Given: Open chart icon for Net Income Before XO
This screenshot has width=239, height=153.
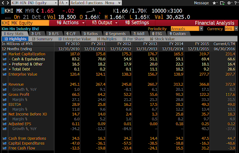Looking at the screenshot, I should pyautogui.click(x=4, y=114).
